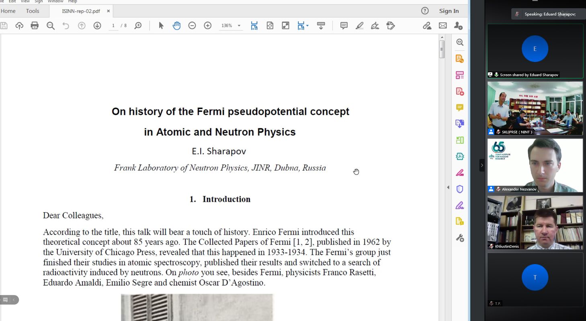Click the Save file icon
The height and width of the screenshot is (321, 586).
[4, 26]
